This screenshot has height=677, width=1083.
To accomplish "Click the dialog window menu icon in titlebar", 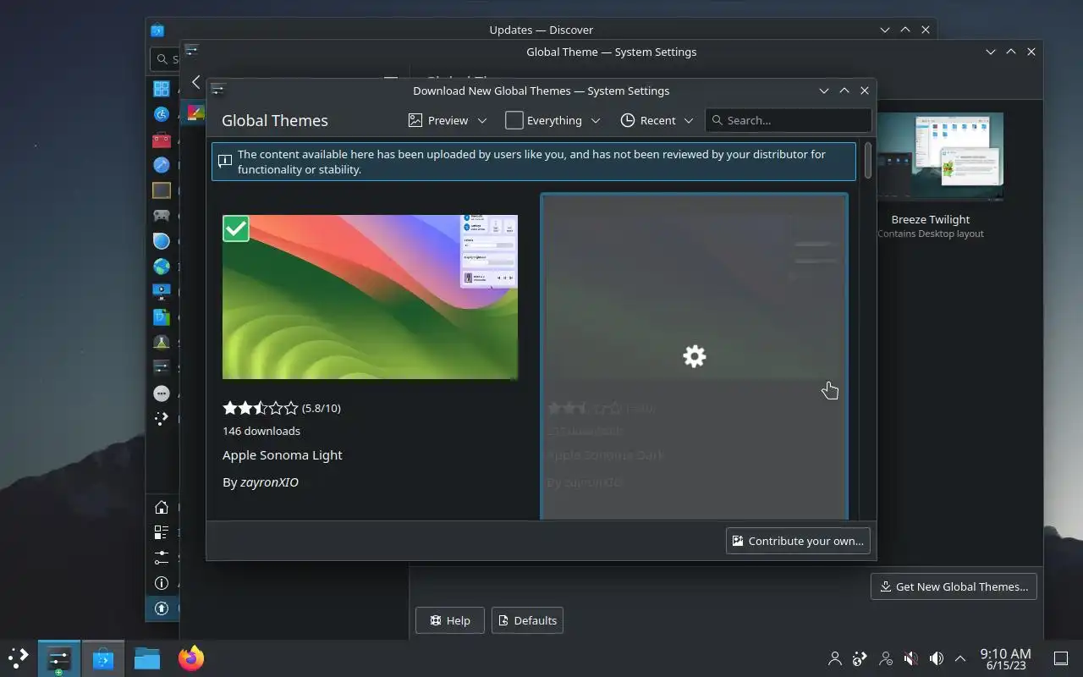I will [217, 90].
